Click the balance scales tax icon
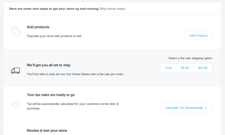This screenshot has width=225, height=135. [x=15, y=105]
